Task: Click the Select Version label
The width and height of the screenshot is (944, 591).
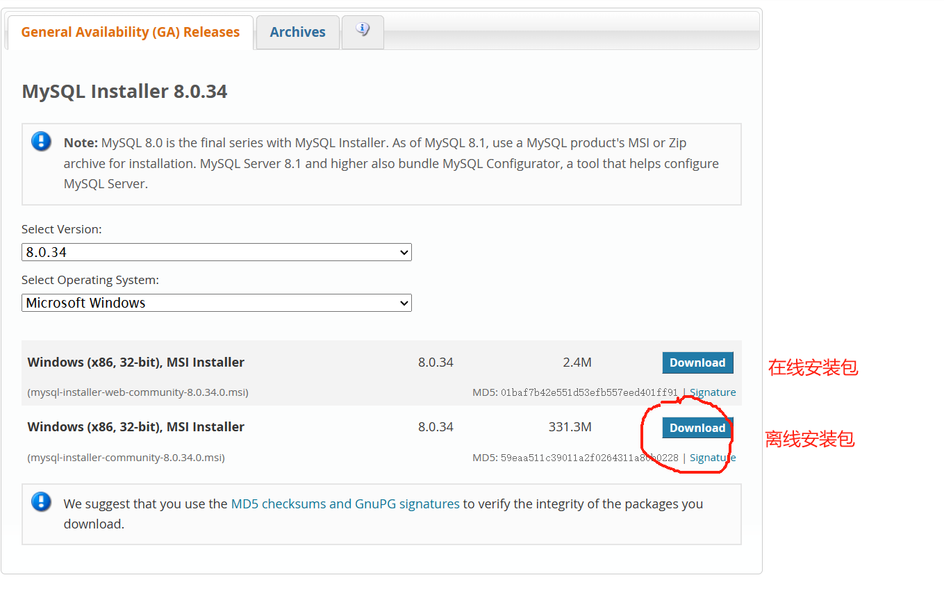Action: tap(61, 229)
